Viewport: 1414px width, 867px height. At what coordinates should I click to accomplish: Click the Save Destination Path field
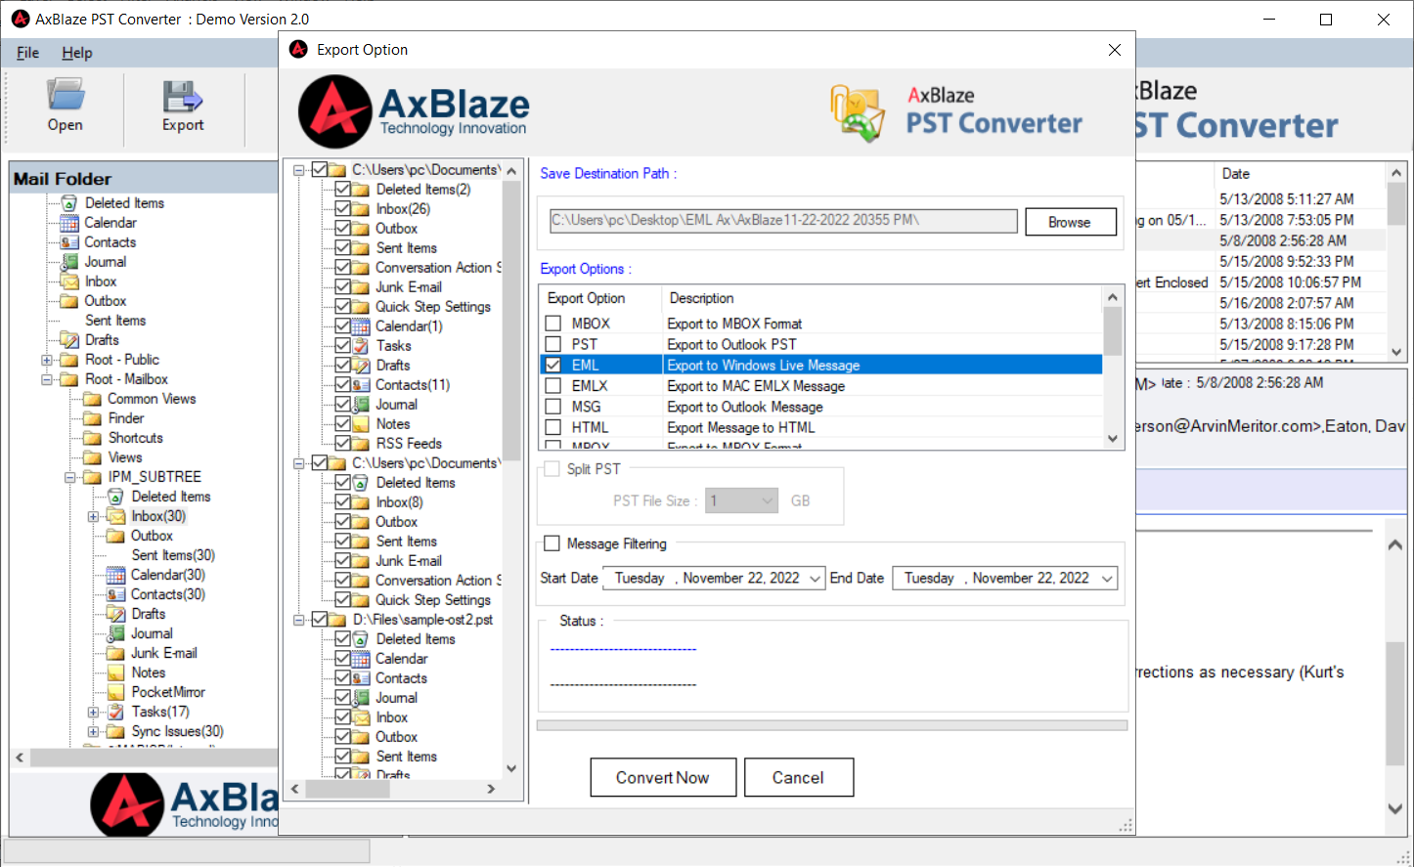click(784, 221)
